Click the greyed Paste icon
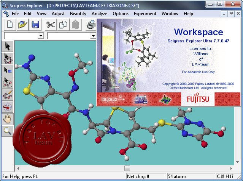This screenshot has height=181, width=243. point(75,25)
